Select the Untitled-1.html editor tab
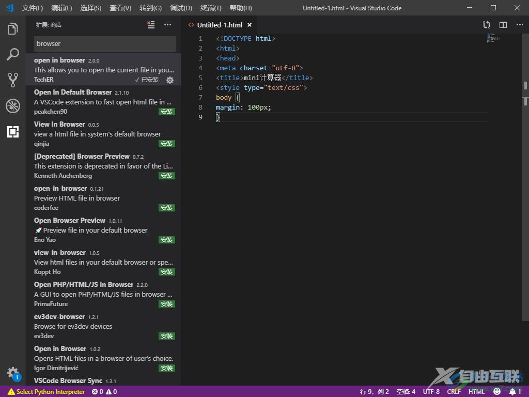The height and width of the screenshot is (397, 529). tap(220, 25)
